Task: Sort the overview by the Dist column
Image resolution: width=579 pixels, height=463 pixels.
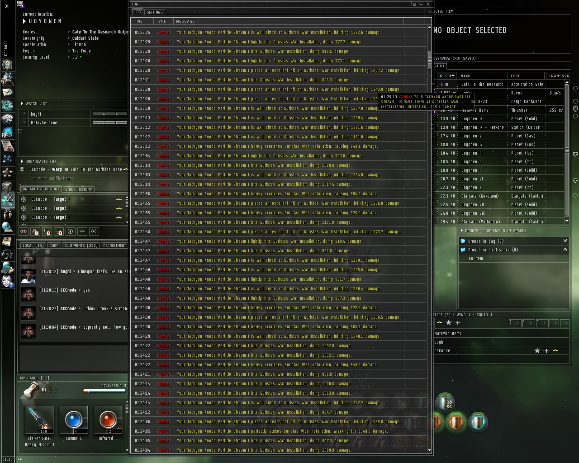Action: [446, 76]
